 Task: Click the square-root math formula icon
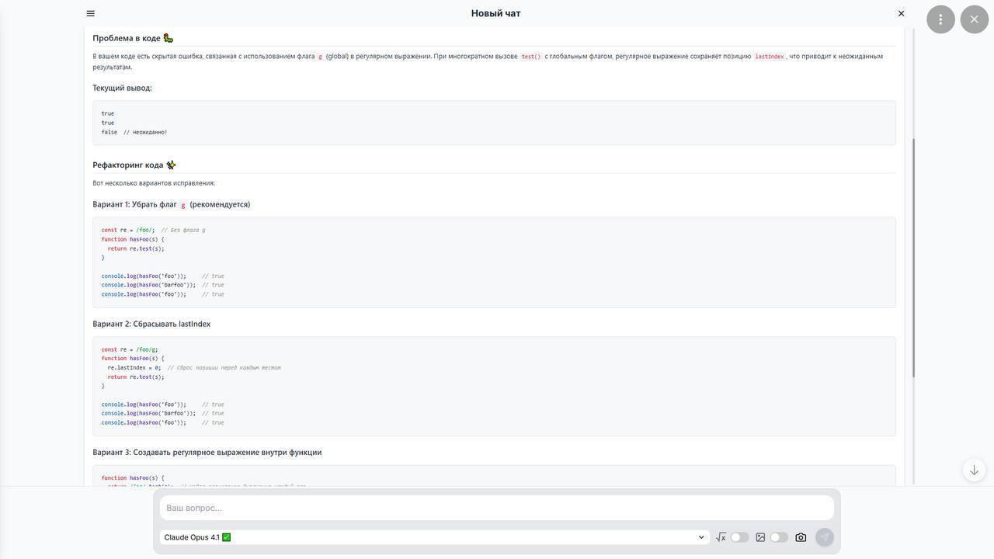tap(721, 537)
